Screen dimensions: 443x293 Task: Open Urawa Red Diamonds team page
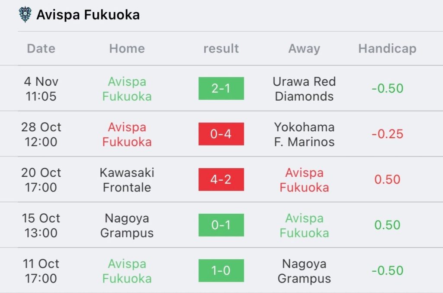tap(304, 89)
